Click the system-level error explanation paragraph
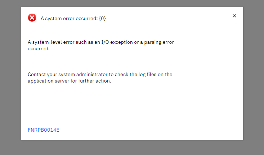Screen dimensions: 264x155 (x=101, y=45)
